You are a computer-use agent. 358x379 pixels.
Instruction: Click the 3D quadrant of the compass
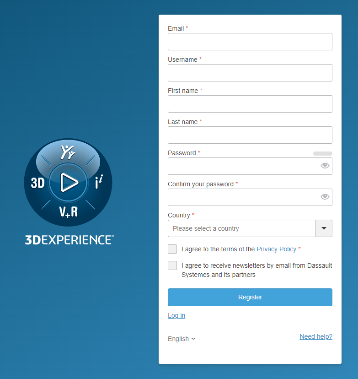coord(37,183)
